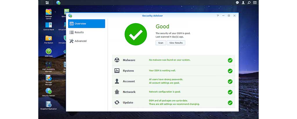The height and width of the screenshot is (119, 297).
Task: Click "There are still settings we recommend changing."
Action: pyautogui.click(x=174, y=104)
